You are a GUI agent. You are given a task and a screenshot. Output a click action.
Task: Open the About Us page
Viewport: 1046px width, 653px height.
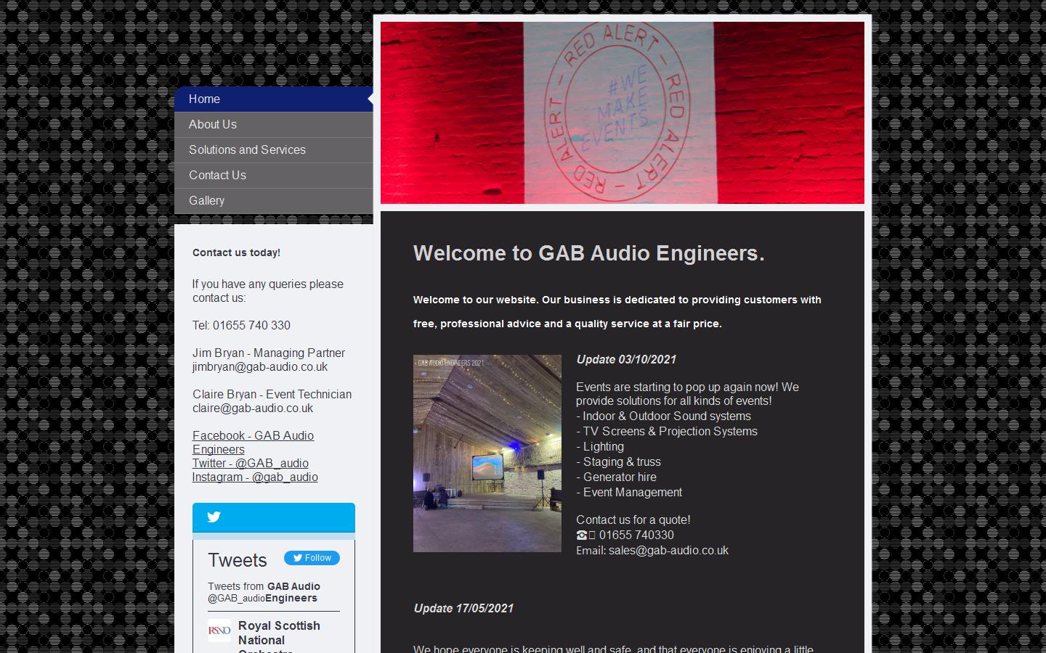pos(212,124)
